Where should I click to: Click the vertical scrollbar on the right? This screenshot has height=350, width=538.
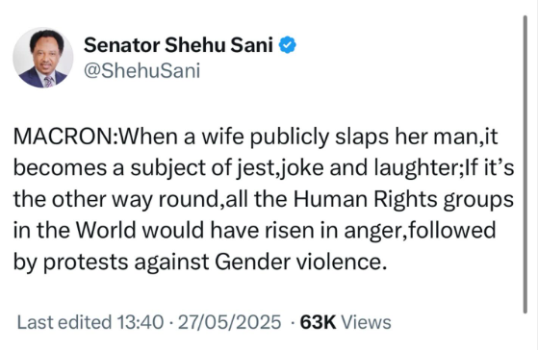525,164
